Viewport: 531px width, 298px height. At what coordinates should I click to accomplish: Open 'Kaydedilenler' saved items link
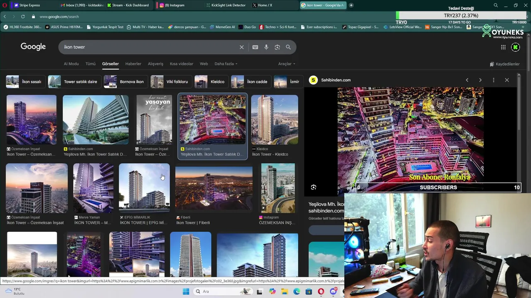(504, 64)
